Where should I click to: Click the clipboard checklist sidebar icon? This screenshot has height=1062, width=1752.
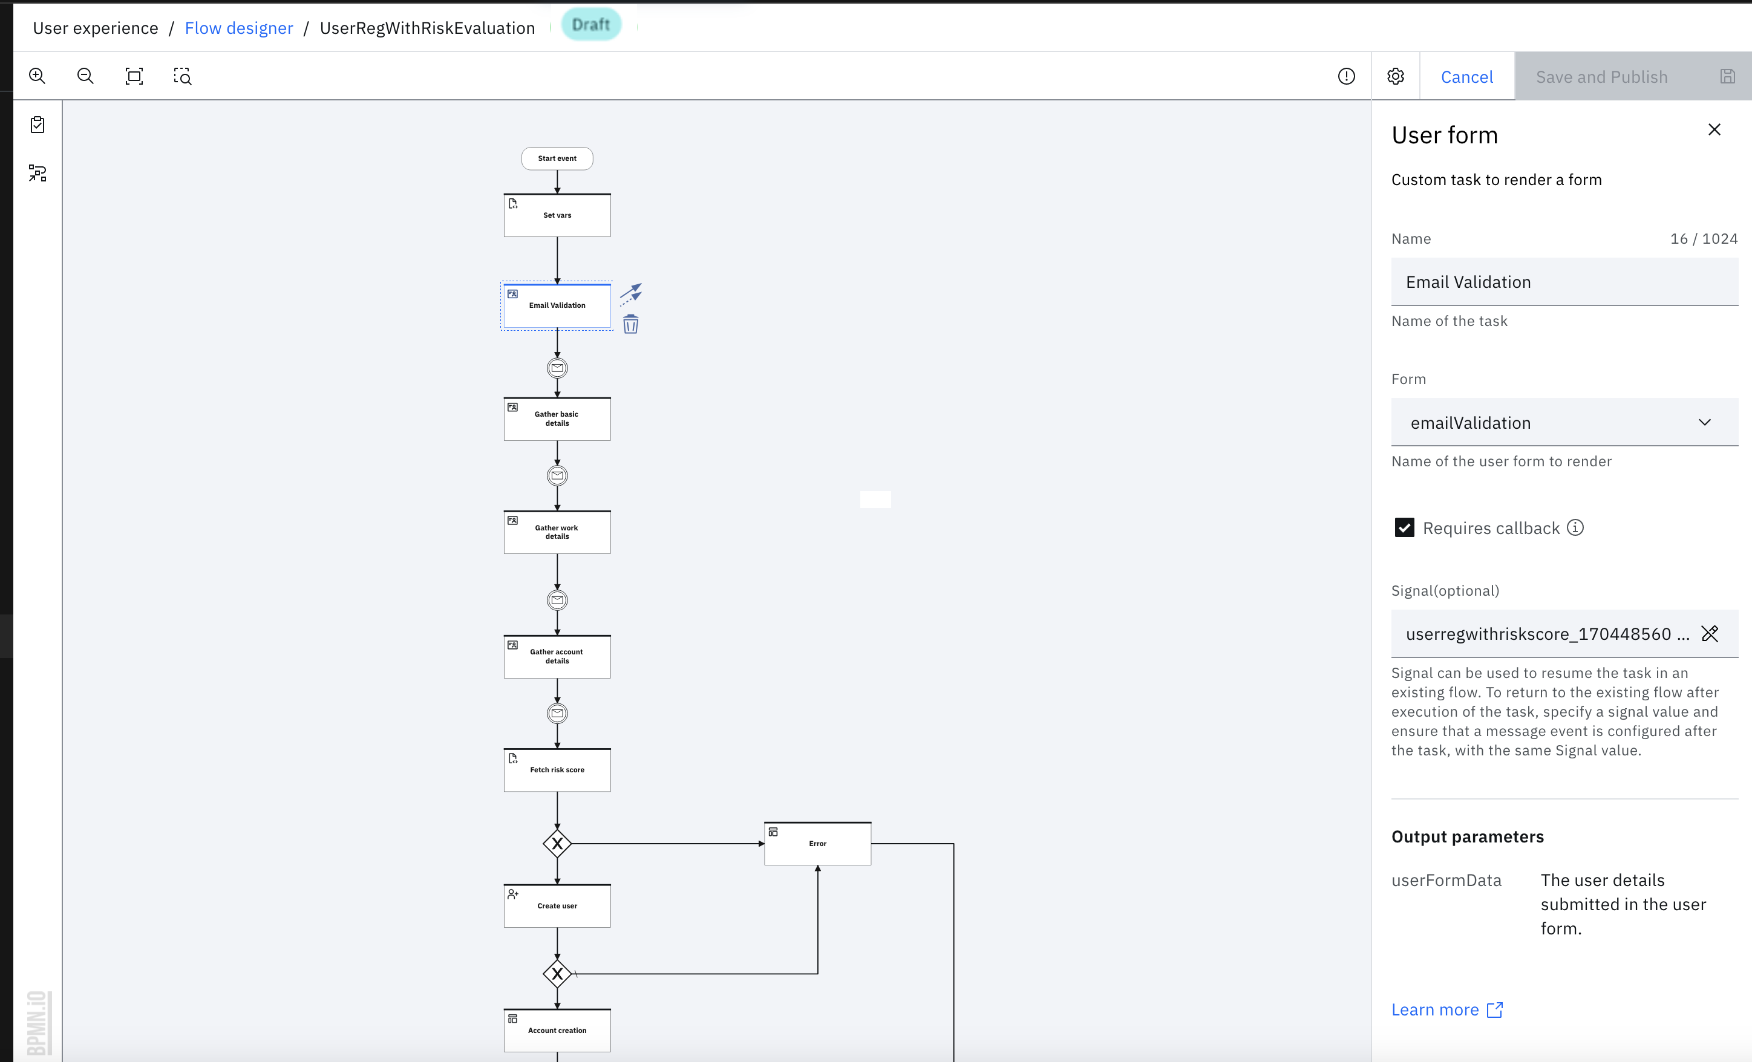[38, 125]
